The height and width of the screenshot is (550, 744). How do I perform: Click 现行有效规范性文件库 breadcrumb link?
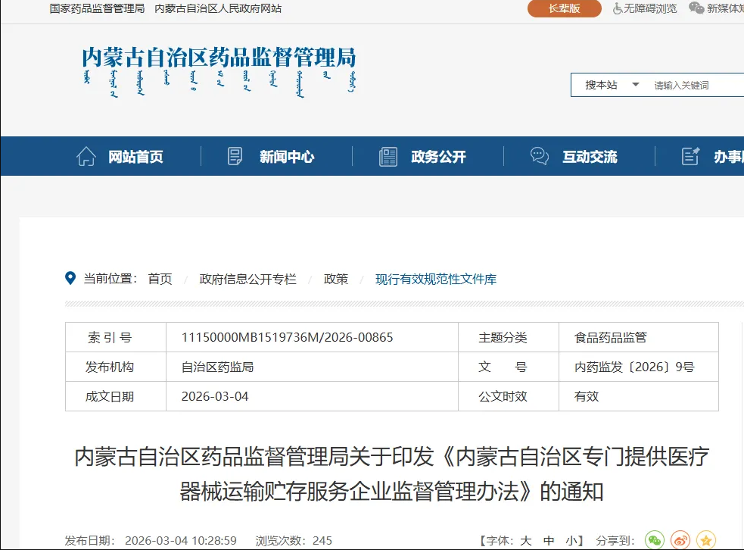436,279
